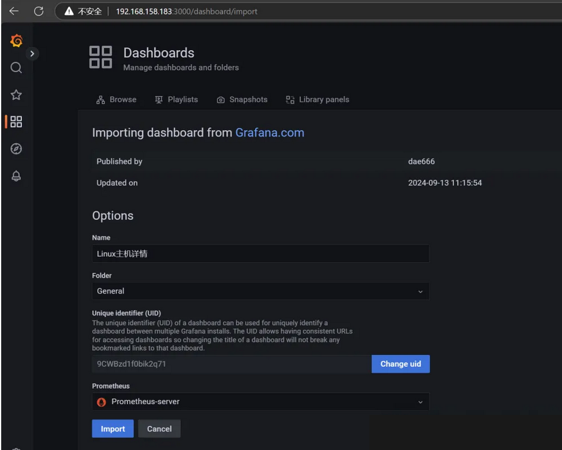This screenshot has height=450, width=562.
Task: Click the browser address bar URL
Action: [x=186, y=11]
